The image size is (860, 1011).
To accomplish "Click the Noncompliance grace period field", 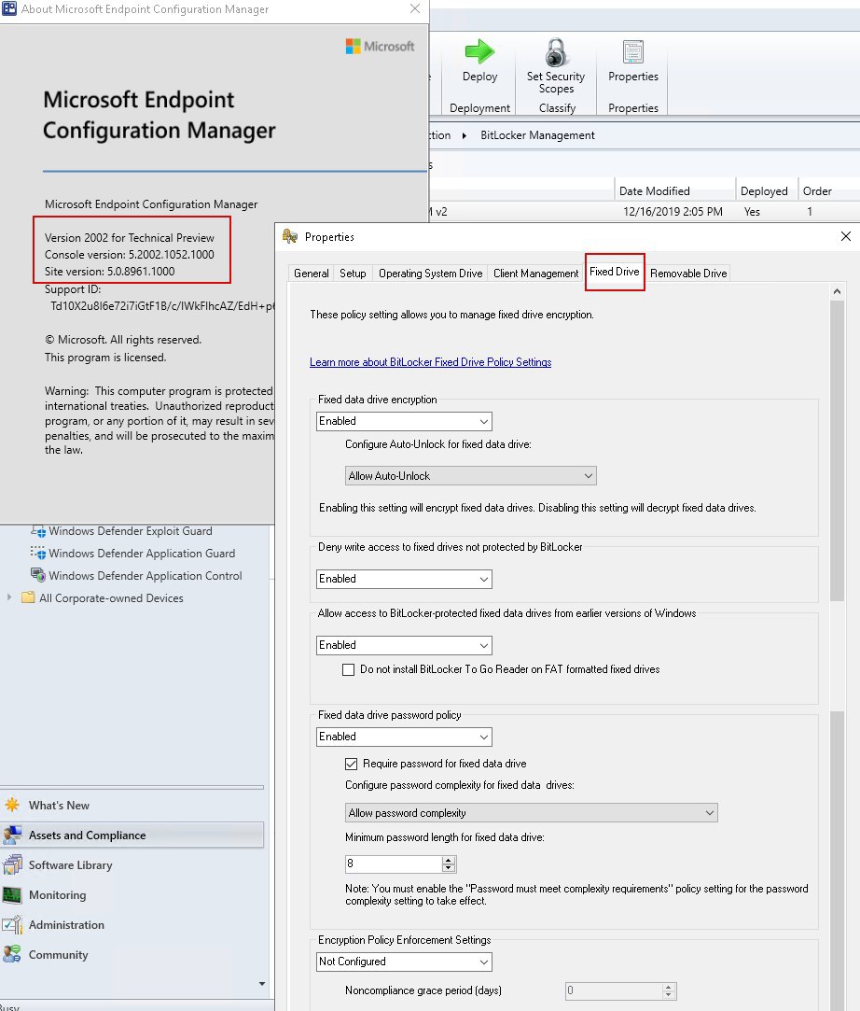I will (x=614, y=990).
